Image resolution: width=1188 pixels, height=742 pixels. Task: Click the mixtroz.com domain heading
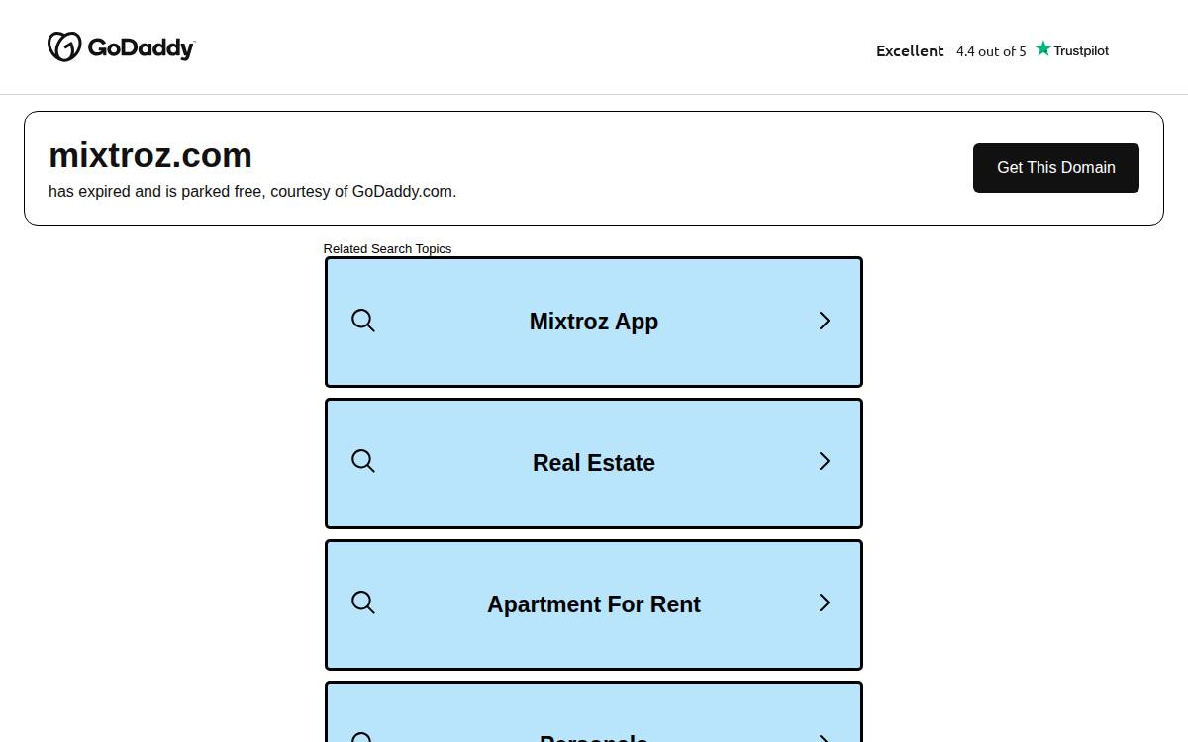150,155
